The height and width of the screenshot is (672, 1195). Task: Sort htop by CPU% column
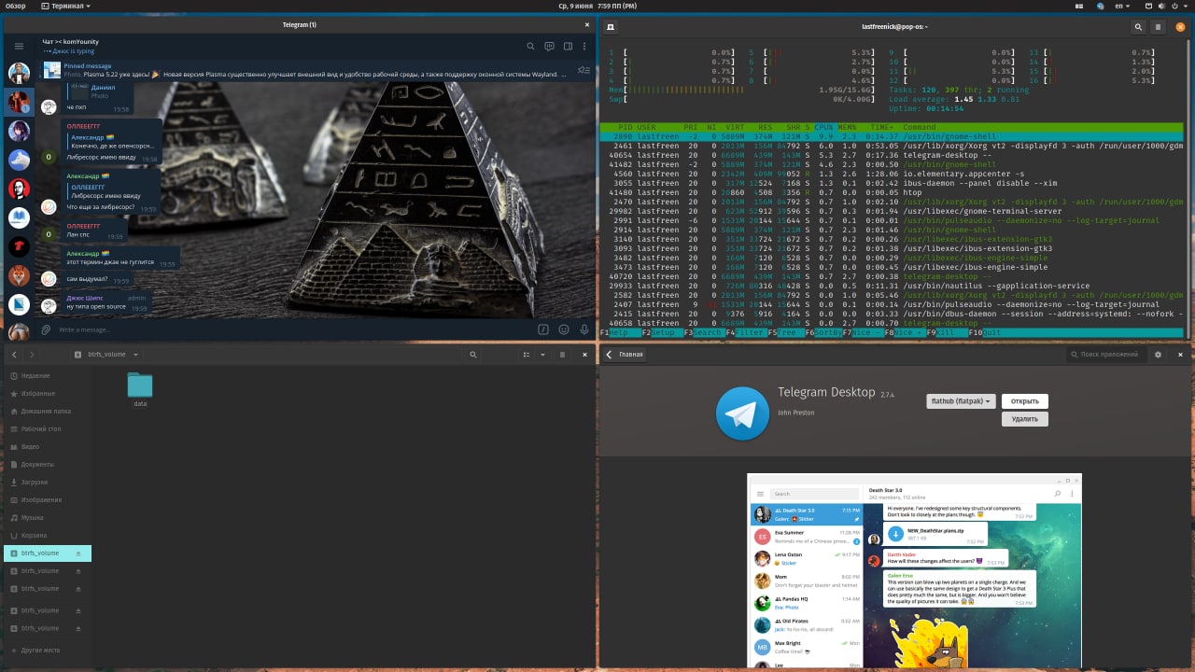tap(824, 127)
